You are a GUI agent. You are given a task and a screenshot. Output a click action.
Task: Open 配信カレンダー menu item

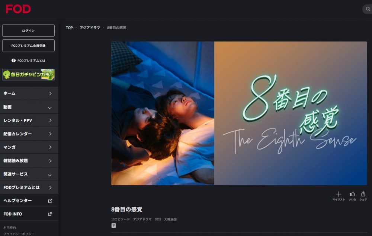pos(29,134)
